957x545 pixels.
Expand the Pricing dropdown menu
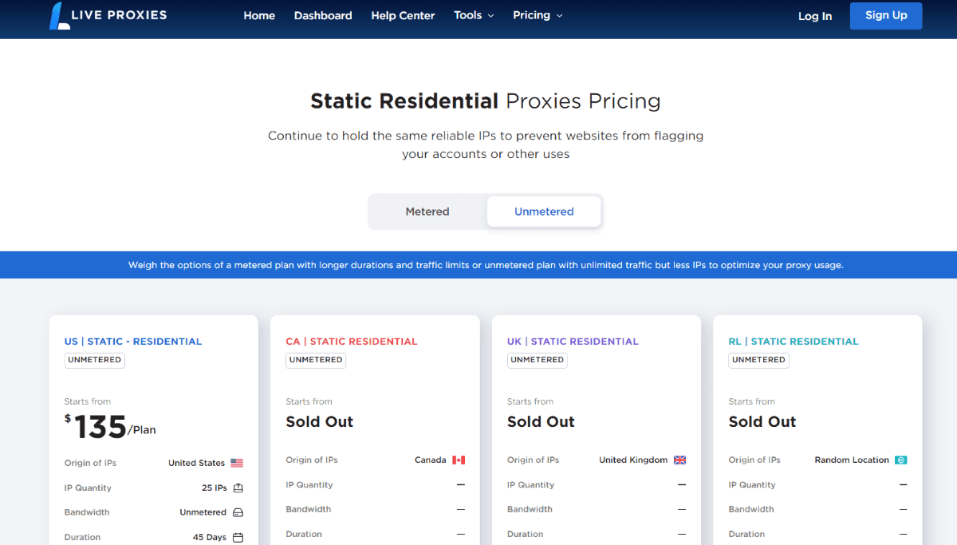538,15
